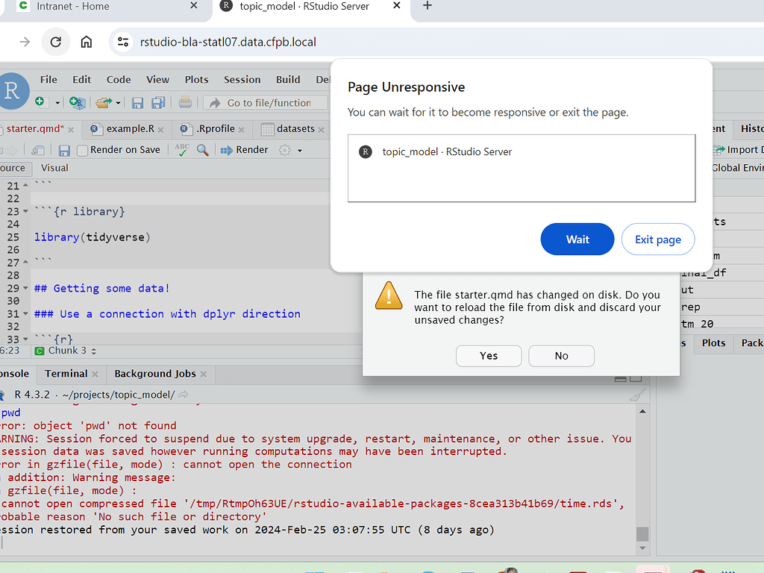Run spellcheck with the ABC check icon
This screenshot has width=764, height=573.
pos(181,149)
